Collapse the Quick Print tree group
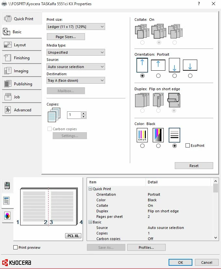221x269 pixels. 90,189
